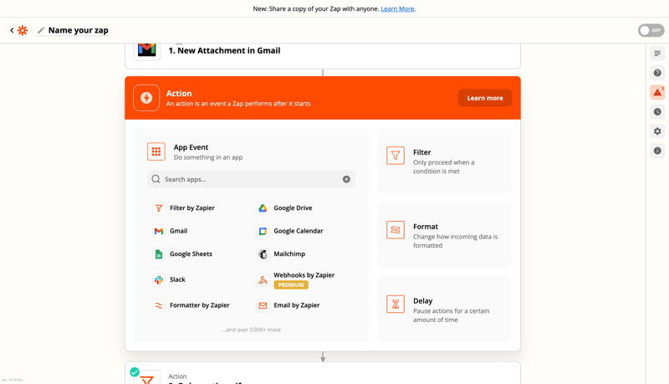Click Google Drive label text

[293, 207]
